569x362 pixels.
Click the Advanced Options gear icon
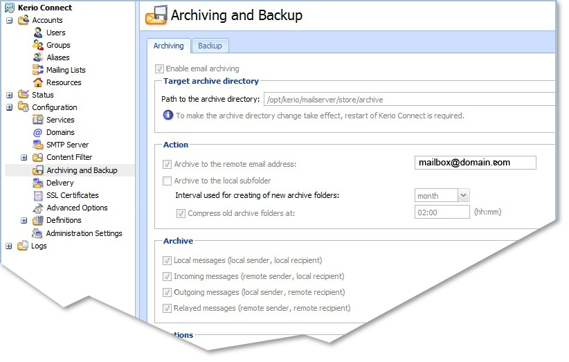point(38,208)
